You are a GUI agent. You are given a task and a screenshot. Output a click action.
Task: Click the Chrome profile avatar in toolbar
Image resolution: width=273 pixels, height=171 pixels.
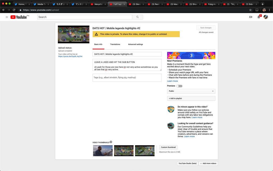pos(264,10)
